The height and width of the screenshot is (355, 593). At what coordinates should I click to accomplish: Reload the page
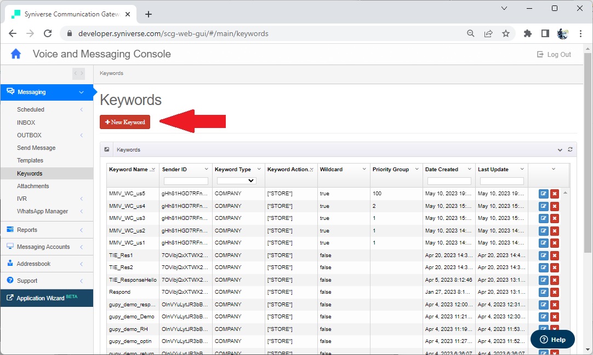[48, 33]
